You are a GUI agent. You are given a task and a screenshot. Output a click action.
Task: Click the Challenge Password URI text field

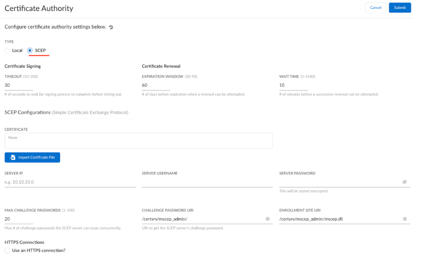coord(202,219)
